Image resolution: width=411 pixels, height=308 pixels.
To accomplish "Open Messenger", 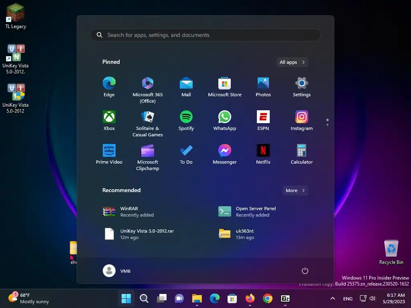I will click(225, 154).
